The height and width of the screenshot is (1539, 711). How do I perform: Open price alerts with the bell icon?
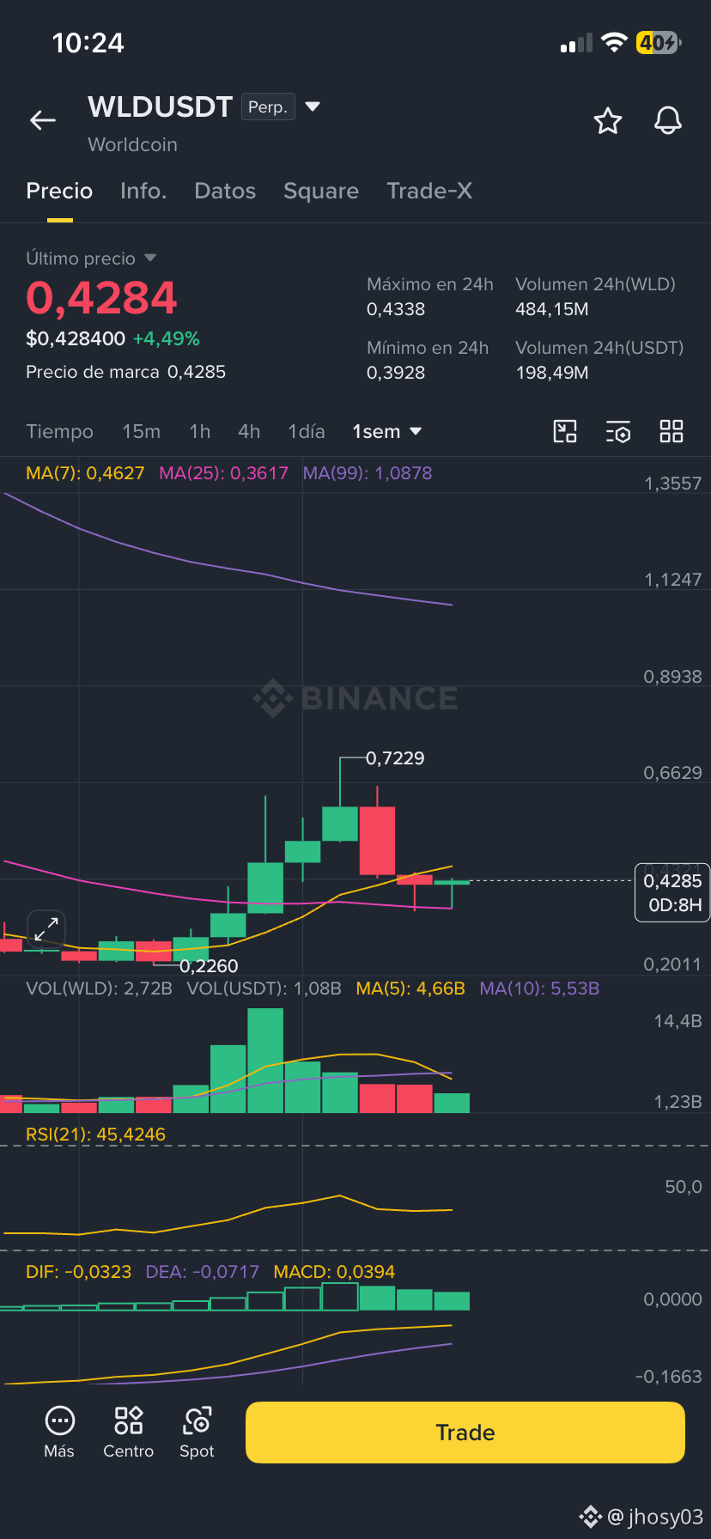click(x=668, y=121)
